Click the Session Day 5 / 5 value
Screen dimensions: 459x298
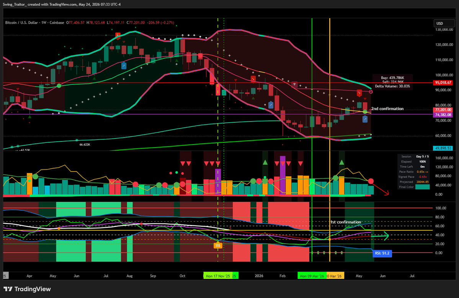422,157
